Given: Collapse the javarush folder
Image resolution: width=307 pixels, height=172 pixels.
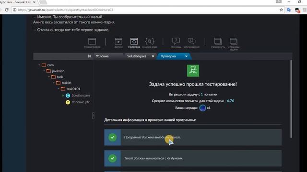Looking at the screenshot, I should pos(44,71).
